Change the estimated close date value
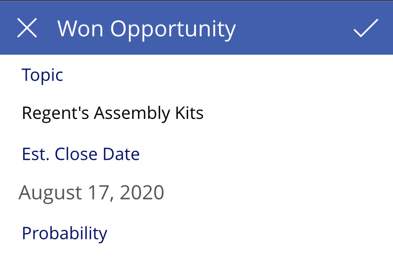 tap(92, 193)
